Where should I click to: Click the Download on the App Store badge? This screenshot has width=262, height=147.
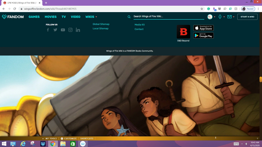pos(203,28)
